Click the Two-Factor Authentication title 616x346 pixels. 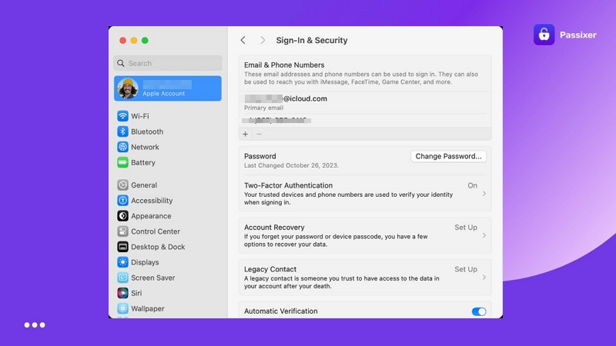[288, 185]
